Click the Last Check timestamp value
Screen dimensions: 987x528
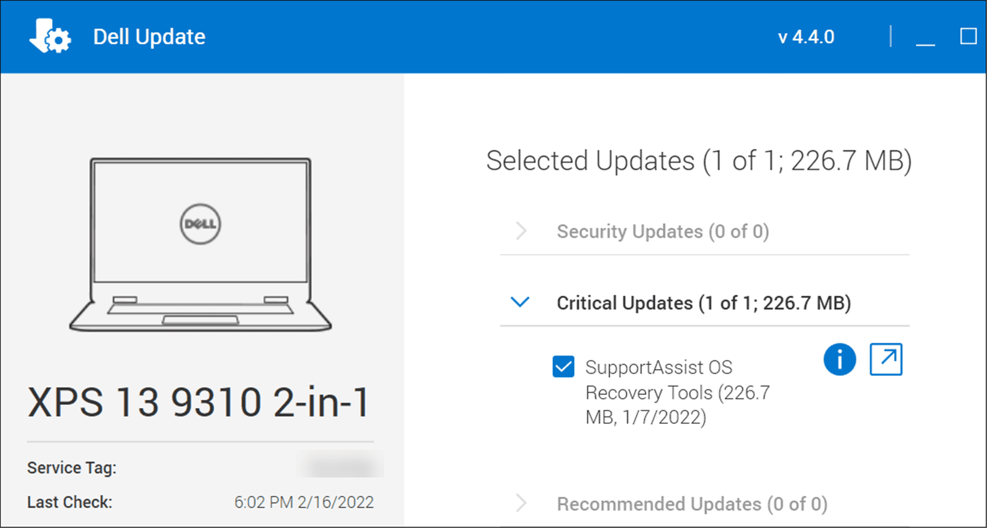(304, 502)
